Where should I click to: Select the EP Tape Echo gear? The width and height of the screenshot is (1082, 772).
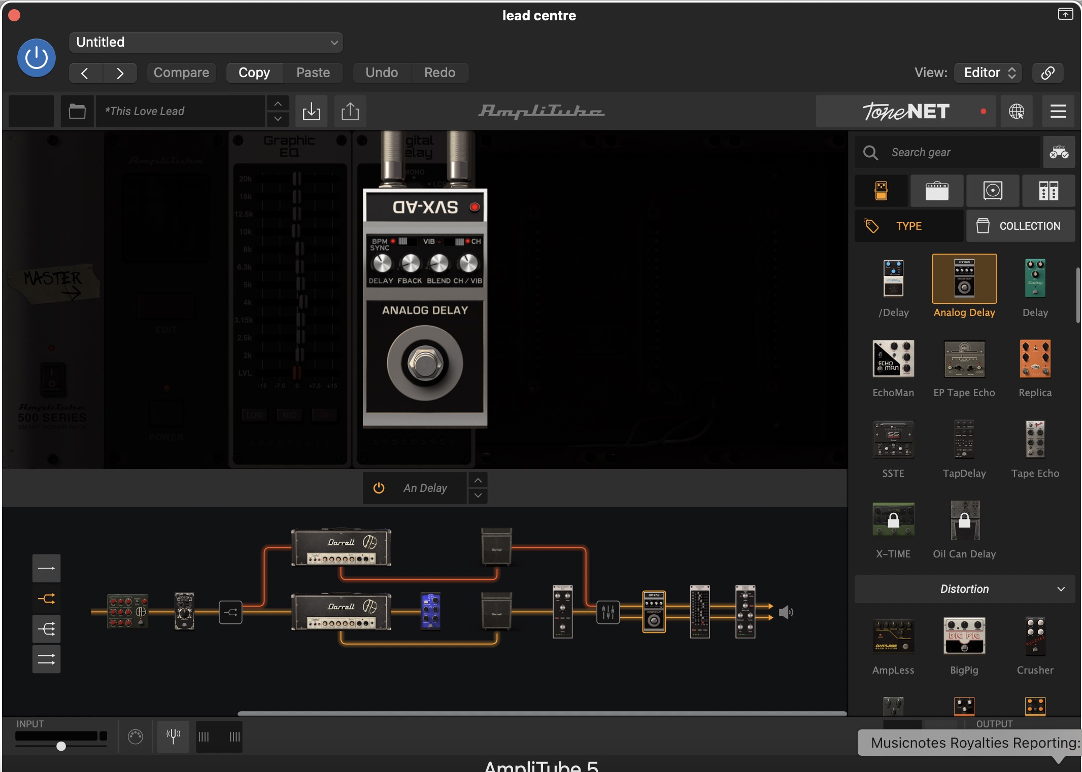964,359
